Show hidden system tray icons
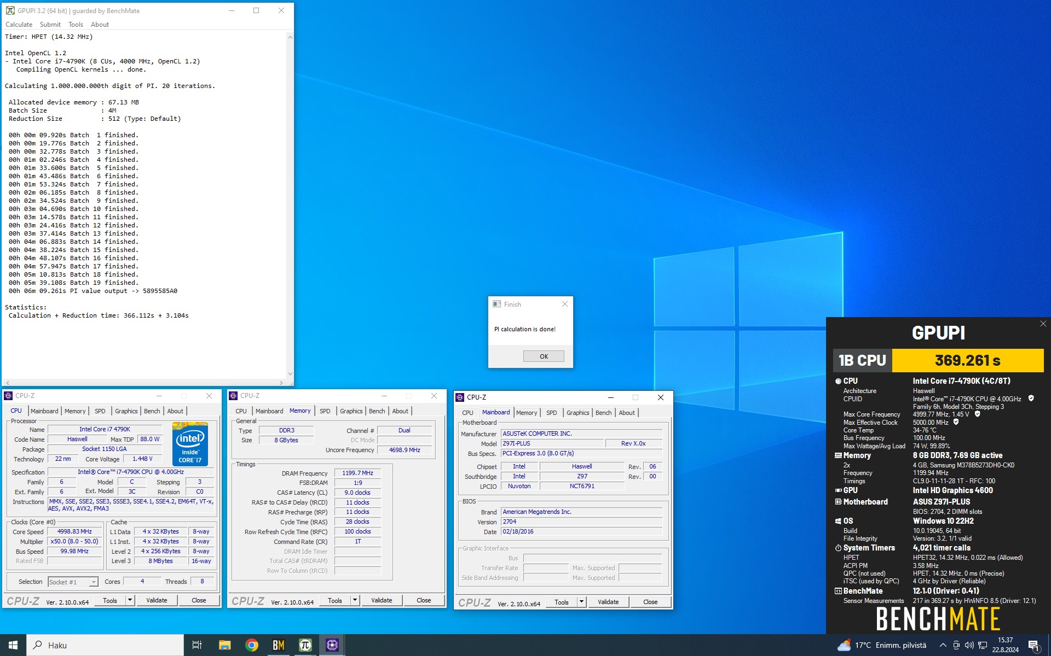1051x656 pixels. (x=943, y=645)
